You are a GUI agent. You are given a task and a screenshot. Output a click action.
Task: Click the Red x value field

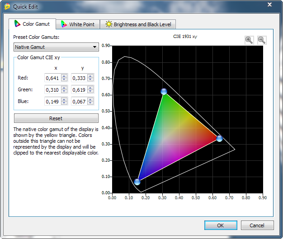tap(52, 78)
